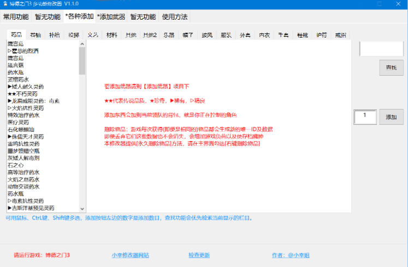The width and height of the screenshot is (408, 267).
Task: Choose ▶吉斯洋基预见灵药 list entry
Action: click(43, 208)
